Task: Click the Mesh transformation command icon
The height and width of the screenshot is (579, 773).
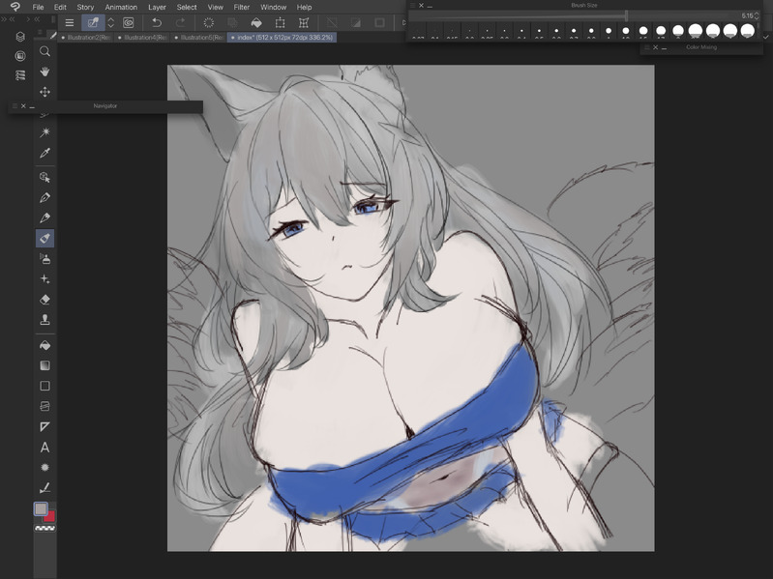Action: click(x=304, y=22)
